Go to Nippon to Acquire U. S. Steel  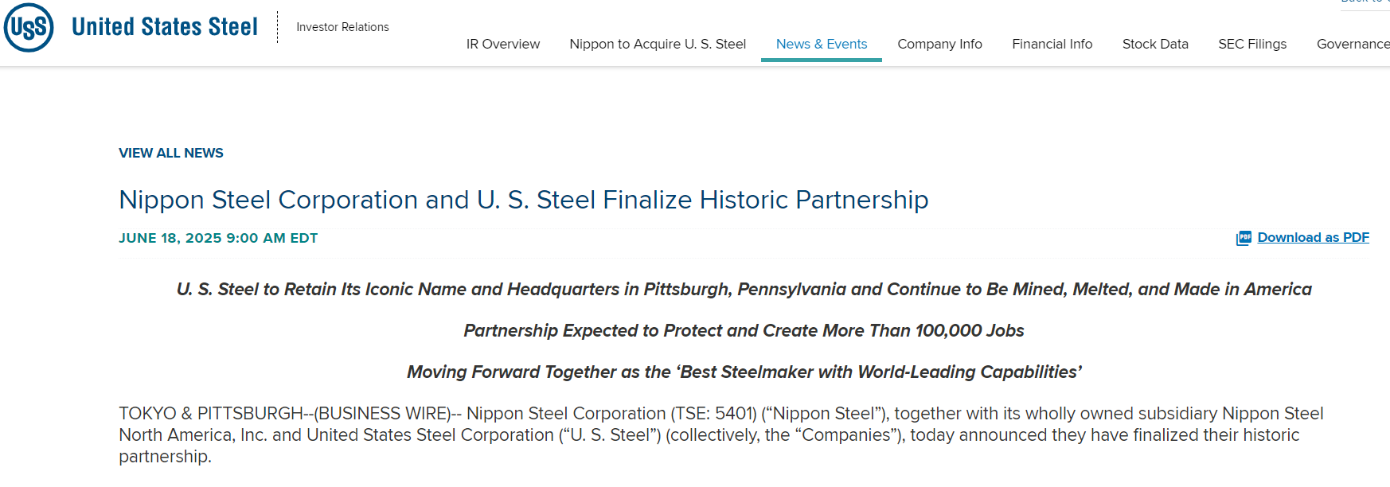[x=658, y=45]
